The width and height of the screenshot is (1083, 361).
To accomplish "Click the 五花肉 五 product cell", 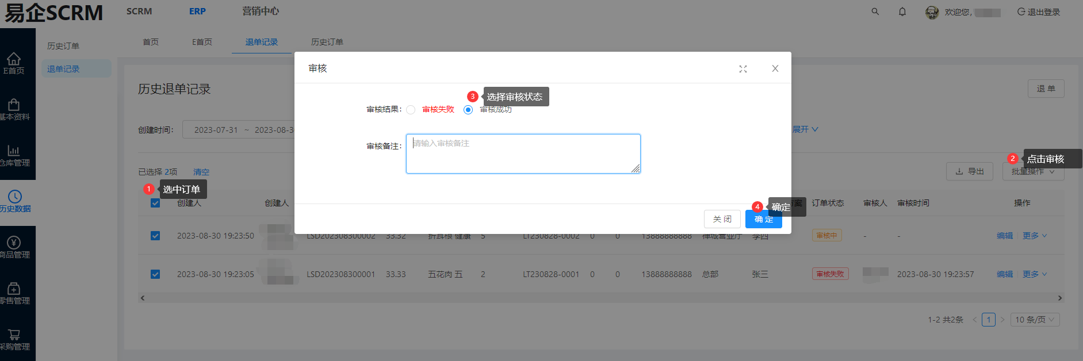I will tap(445, 274).
